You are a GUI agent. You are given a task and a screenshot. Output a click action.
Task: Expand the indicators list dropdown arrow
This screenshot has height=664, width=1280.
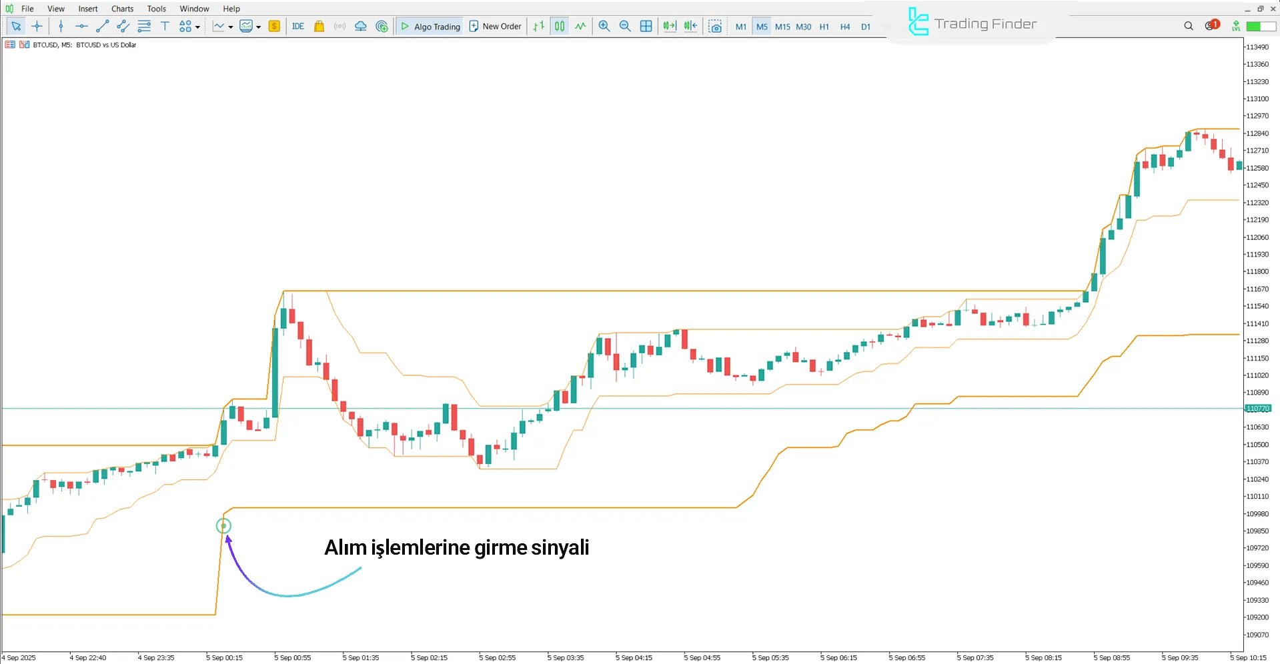tap(258, 27)
